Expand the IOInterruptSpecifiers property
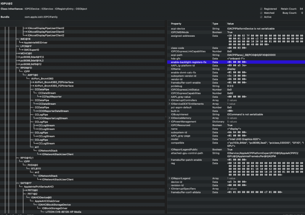Viewport: 305px width, 215px height. (169, 189)
